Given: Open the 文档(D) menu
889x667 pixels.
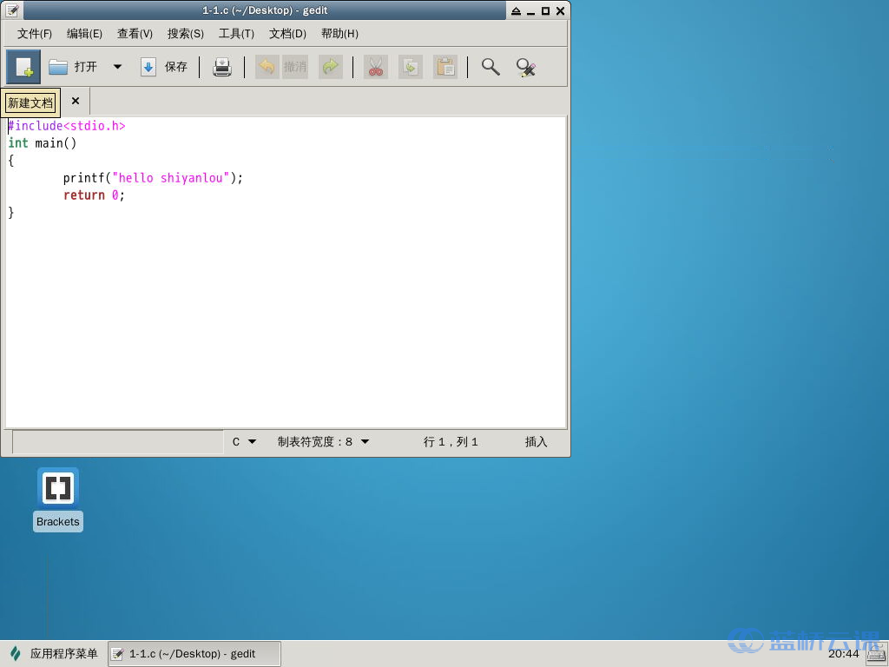Looking at the screenshot, I should [287, 34].
